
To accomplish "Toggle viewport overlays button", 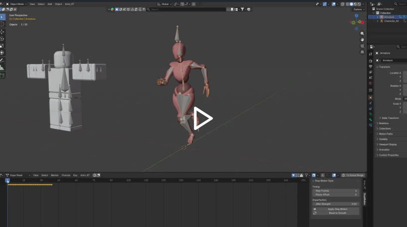I will 334,4.
